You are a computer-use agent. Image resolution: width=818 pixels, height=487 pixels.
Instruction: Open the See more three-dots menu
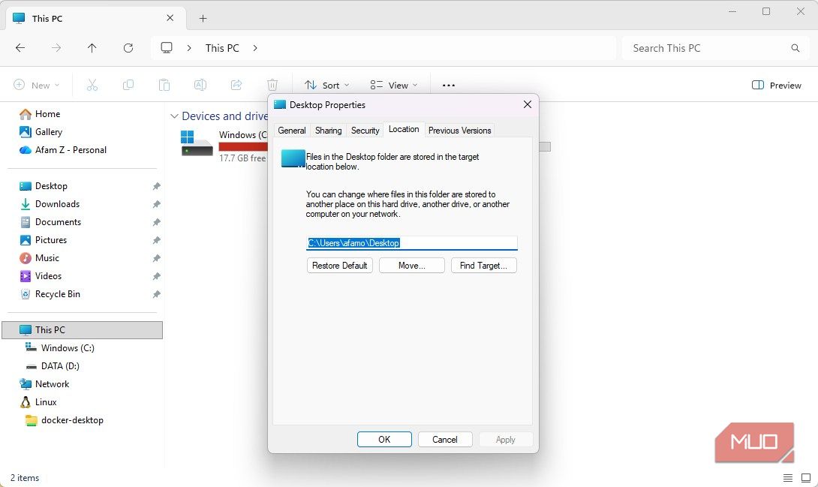pyautogui.click(x=449, y=85)
